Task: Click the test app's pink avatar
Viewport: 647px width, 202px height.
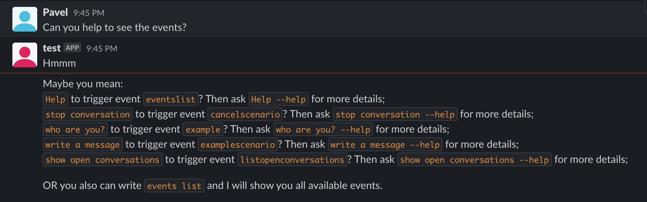Action: [x=25, y=55]
